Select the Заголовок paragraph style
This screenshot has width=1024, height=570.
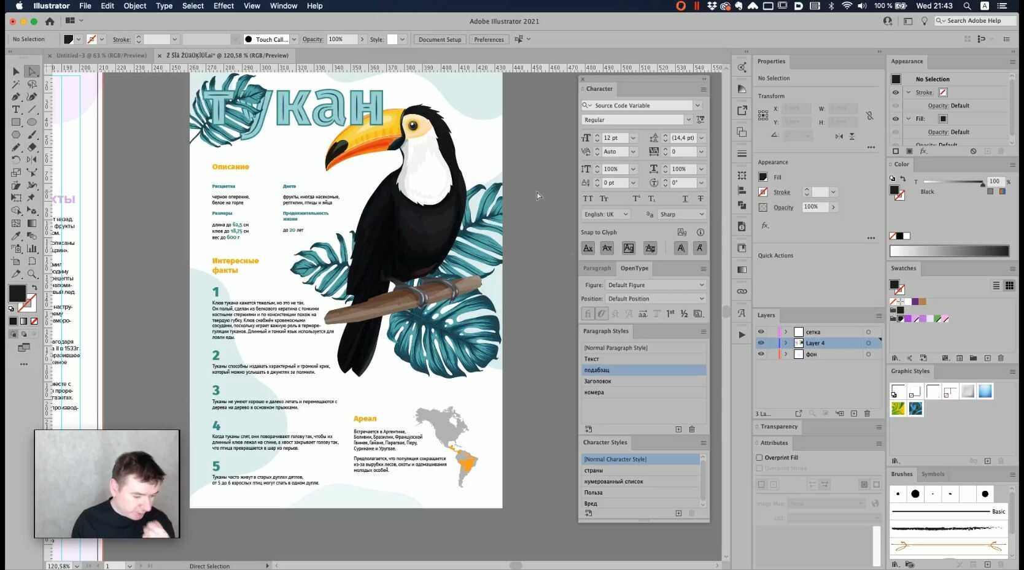[643, 381]
